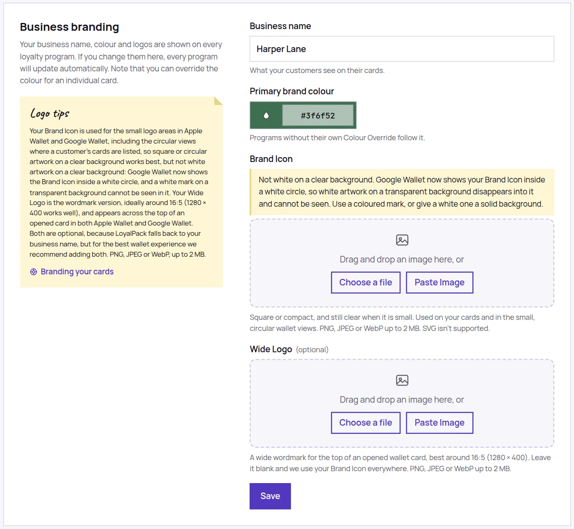Click 'Drag and drop' text in Brand Icon dropzone

point(402,260)
